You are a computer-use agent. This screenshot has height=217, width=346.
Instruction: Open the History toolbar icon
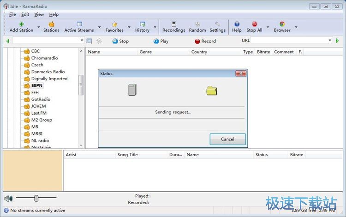coord(143,24)
